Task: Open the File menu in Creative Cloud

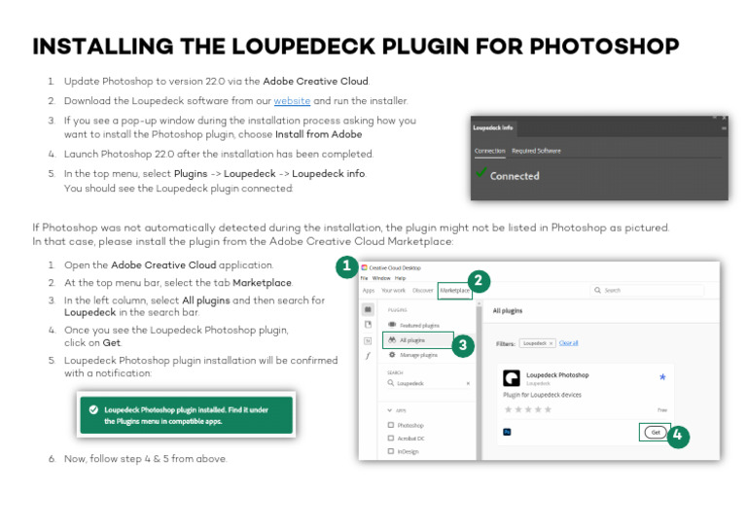Action: pos(364,278)
